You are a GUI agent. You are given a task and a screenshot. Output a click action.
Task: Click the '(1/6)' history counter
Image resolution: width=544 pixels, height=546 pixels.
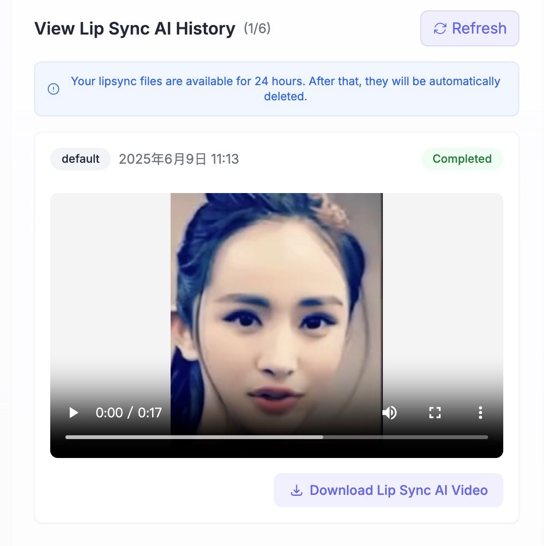pos(257,28)
